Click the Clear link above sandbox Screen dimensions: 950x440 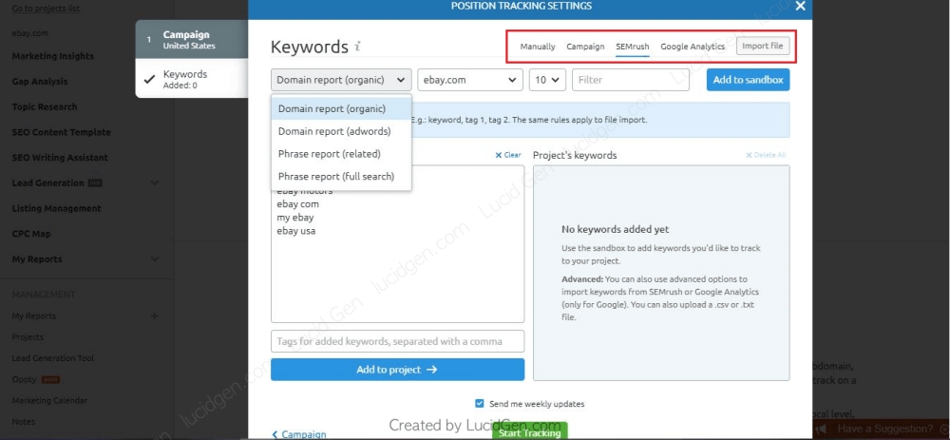point(507,155)
